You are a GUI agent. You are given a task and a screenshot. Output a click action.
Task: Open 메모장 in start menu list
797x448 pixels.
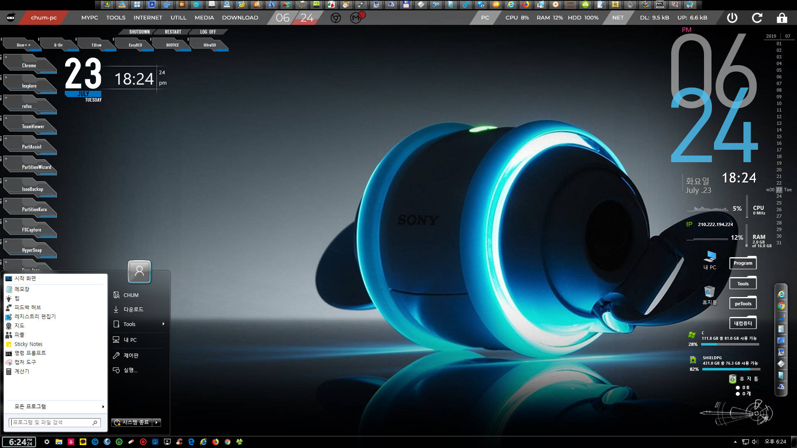pyautogui.click(x=55, y=289)
